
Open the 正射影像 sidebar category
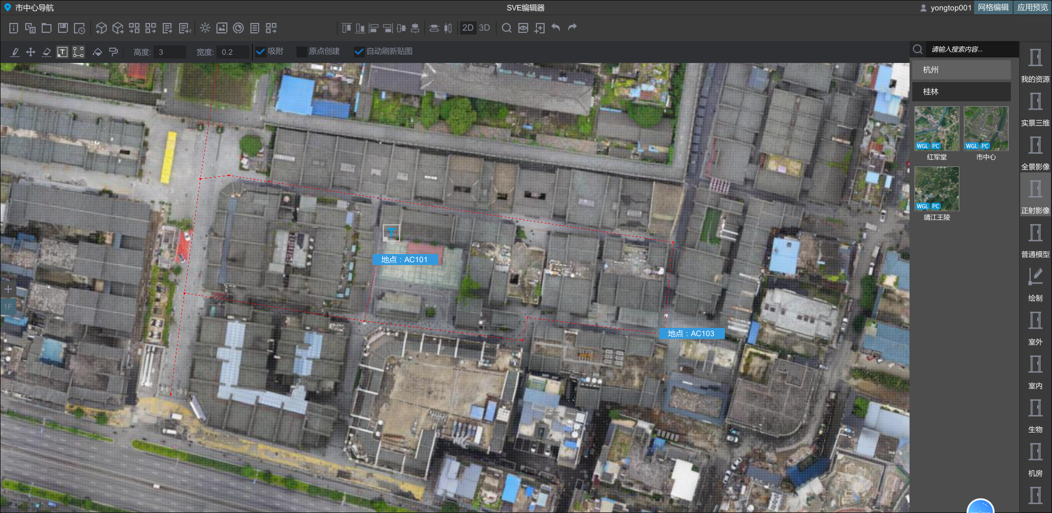coord(1035,197)
